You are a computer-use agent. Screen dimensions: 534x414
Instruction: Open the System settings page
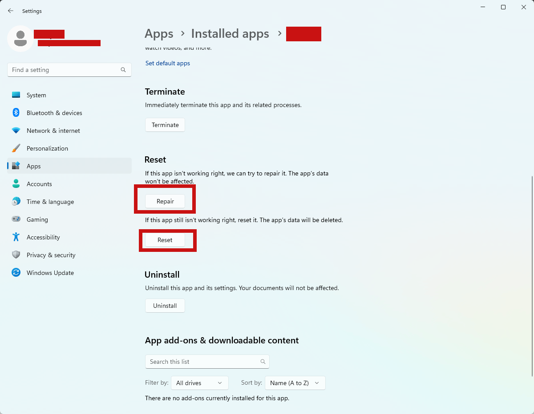click(69, 95)
